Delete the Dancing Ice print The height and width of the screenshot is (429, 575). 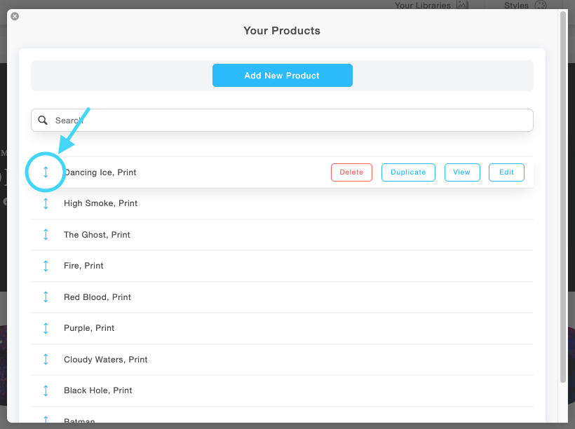[x=351, y=172]
